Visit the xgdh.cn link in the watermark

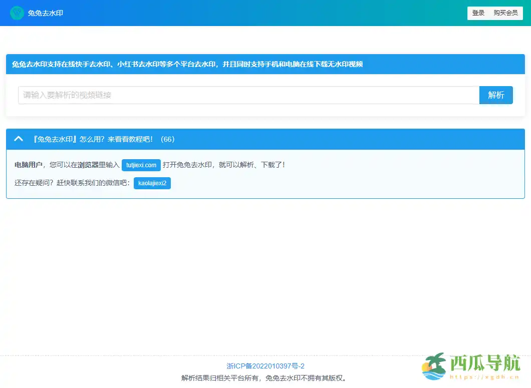(x=484, y=378)
